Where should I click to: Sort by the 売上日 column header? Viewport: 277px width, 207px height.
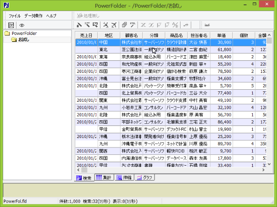[x=87, y=35]
